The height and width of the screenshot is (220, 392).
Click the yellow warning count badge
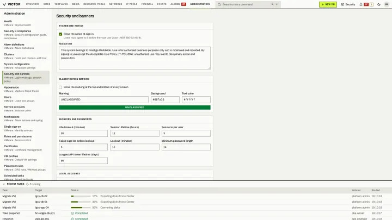pos(371,4)
